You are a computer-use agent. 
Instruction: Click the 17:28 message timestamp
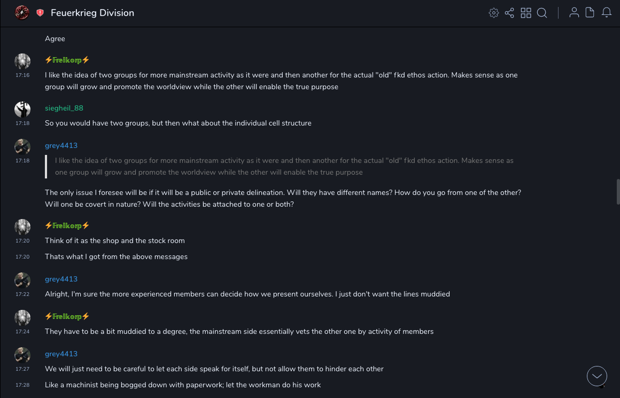(22, 385)
